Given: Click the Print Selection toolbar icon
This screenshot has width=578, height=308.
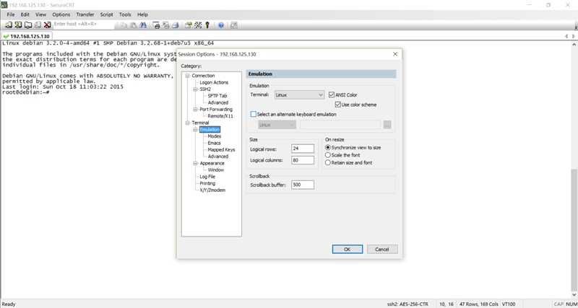Looking at the screenshot, I should (x=166, y=25).
